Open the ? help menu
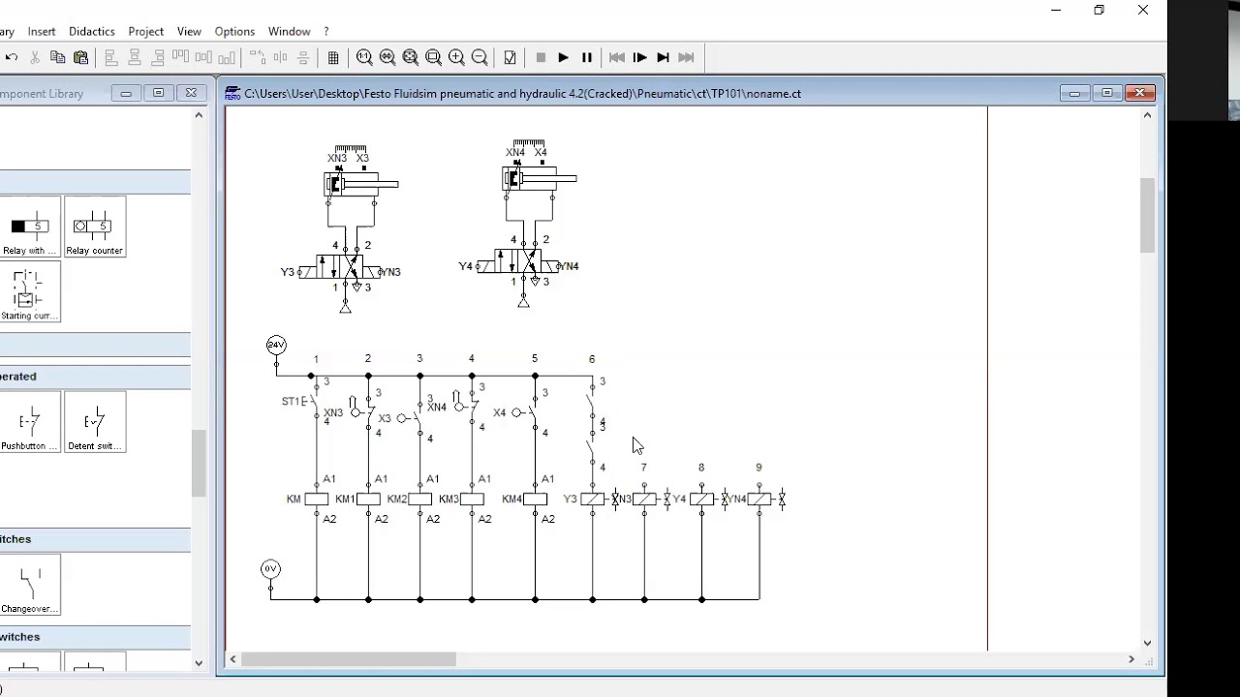The width and height of the screenshot is (1240, 697). tap(326, 31)
